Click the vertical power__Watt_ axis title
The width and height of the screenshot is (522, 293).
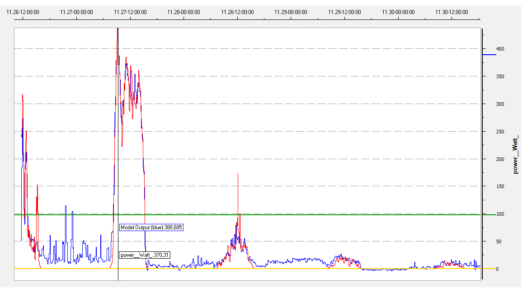pos(515,154)
